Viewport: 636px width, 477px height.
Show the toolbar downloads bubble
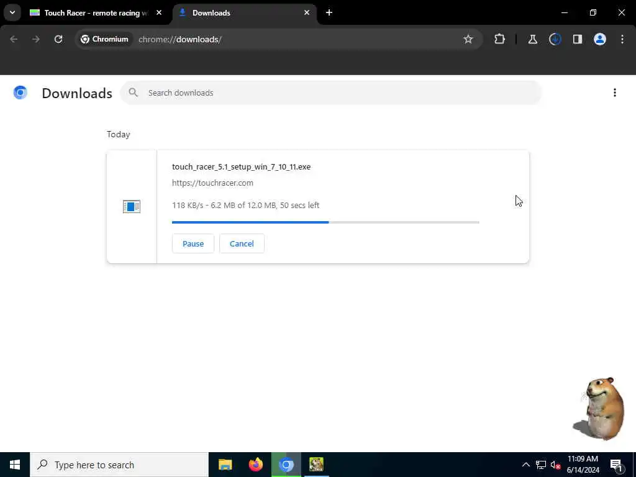555,39
